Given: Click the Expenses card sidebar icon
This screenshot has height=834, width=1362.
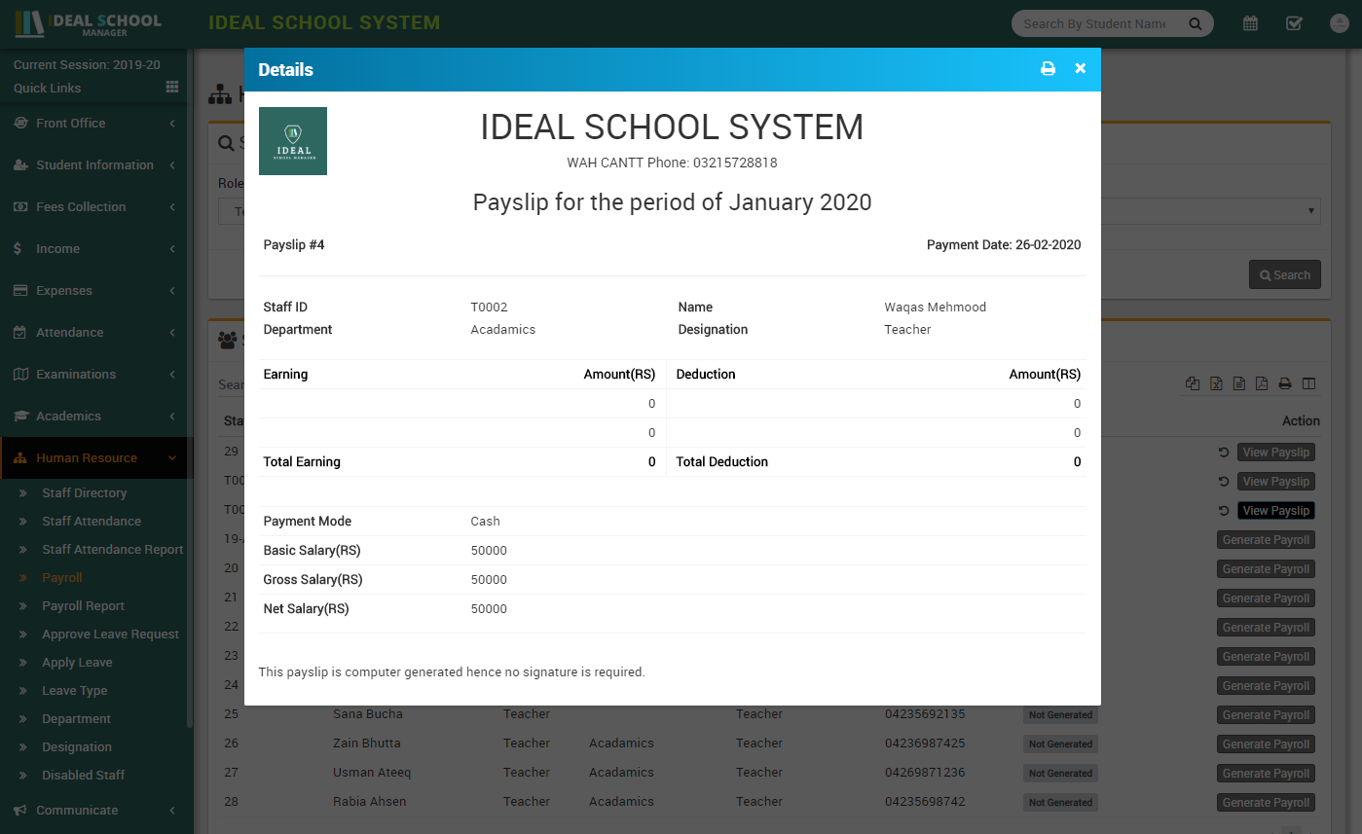Looking at the screenshot, I should [x=20, y=291].
